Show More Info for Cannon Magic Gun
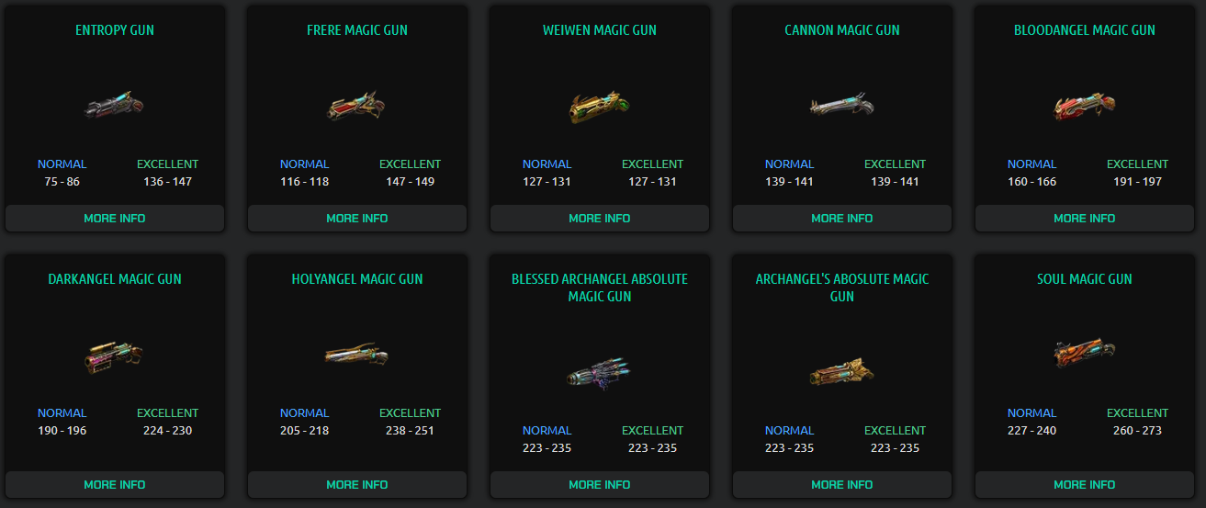Image resolution: width=1206 pixels, height=508 pixels. [x=842, y=219]
